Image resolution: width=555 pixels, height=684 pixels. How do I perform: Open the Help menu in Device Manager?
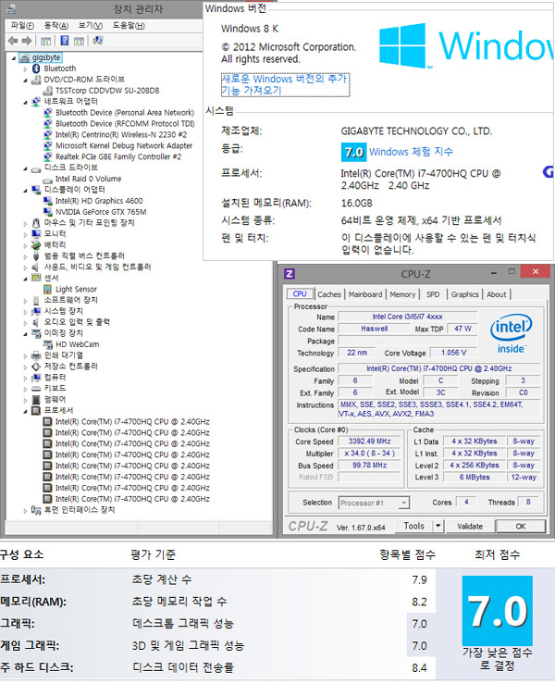pos(129,26)
